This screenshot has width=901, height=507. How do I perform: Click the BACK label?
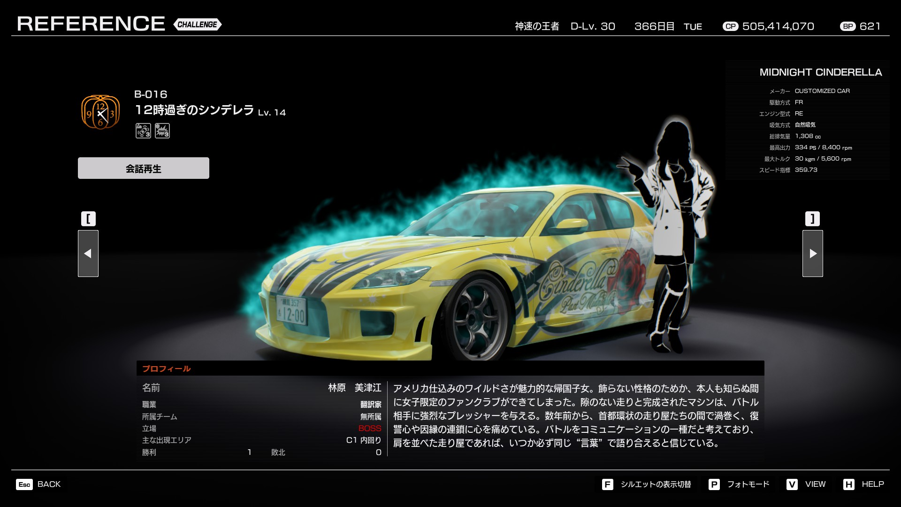(x=49, y=484)
